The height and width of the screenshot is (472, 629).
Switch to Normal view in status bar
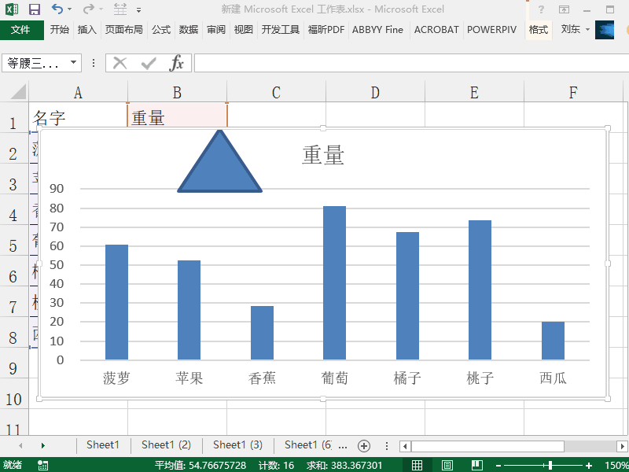tap(417, 466)
